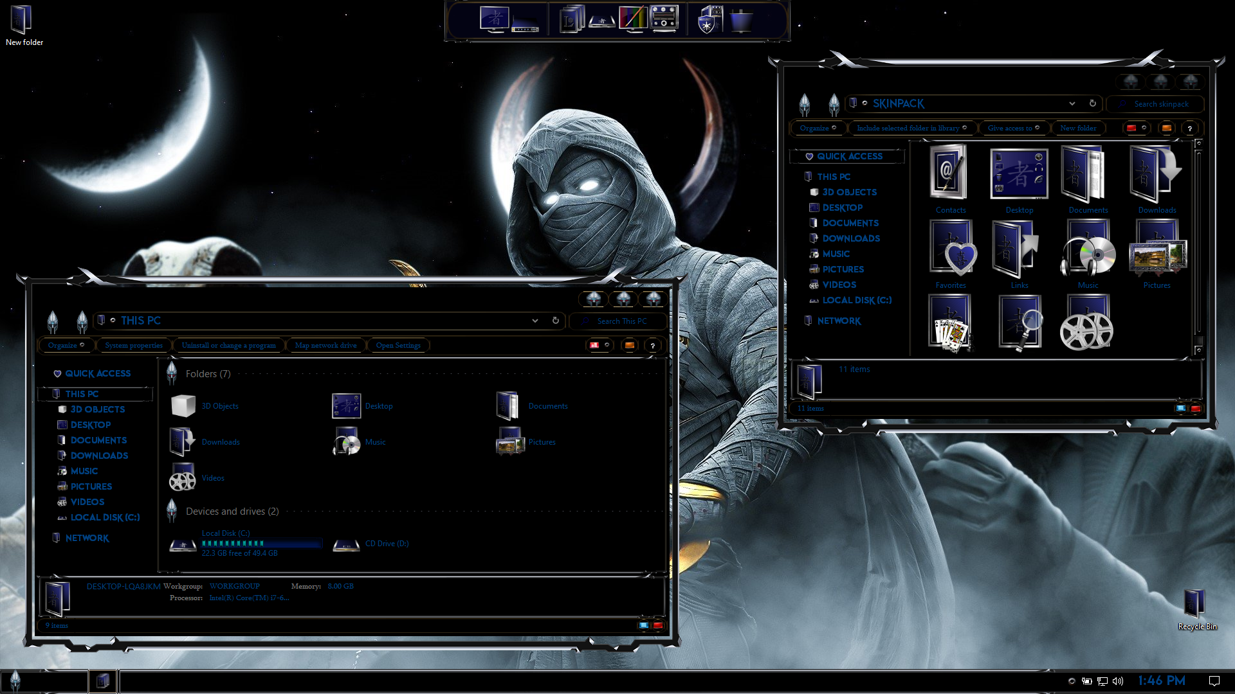Open the Videos film reel folder in This PC
This screenshot has height=694, width=1235.
point(183,477)
